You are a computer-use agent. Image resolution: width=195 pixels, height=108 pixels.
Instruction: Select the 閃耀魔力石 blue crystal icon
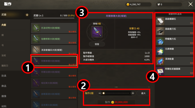click(160, 41)
